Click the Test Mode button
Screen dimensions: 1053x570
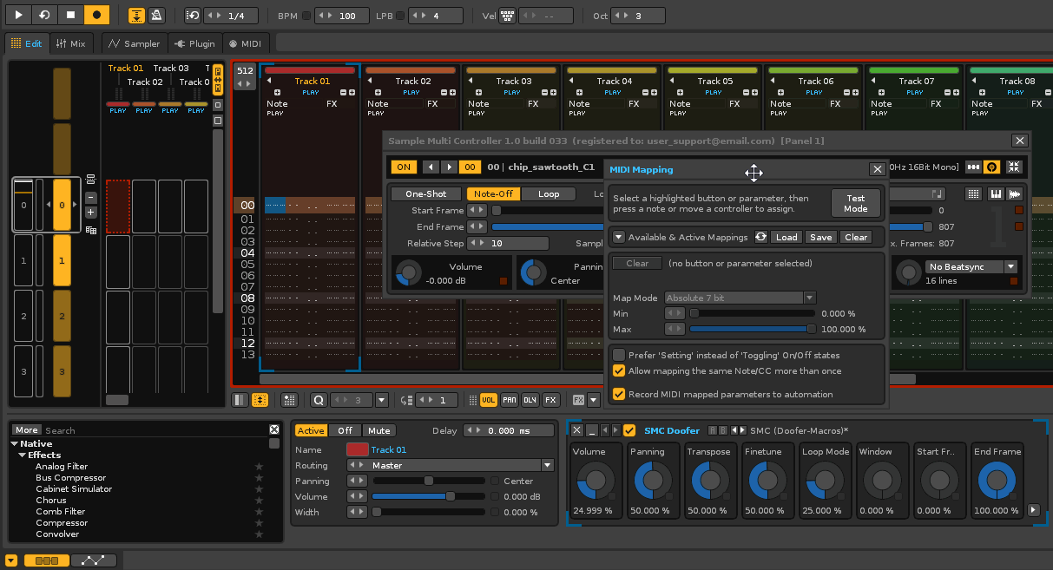[855, 204]
